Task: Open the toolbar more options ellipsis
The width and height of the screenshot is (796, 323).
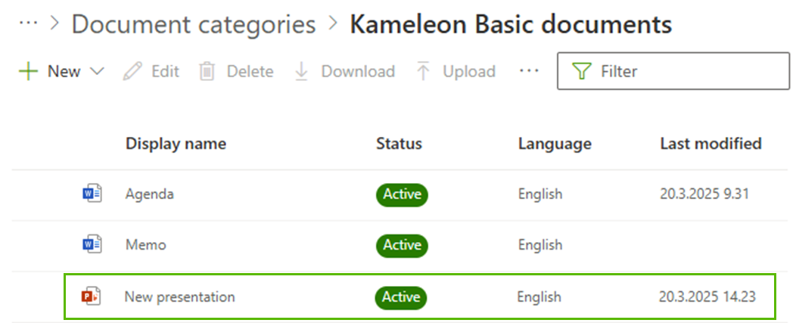Action: [528, 71]
